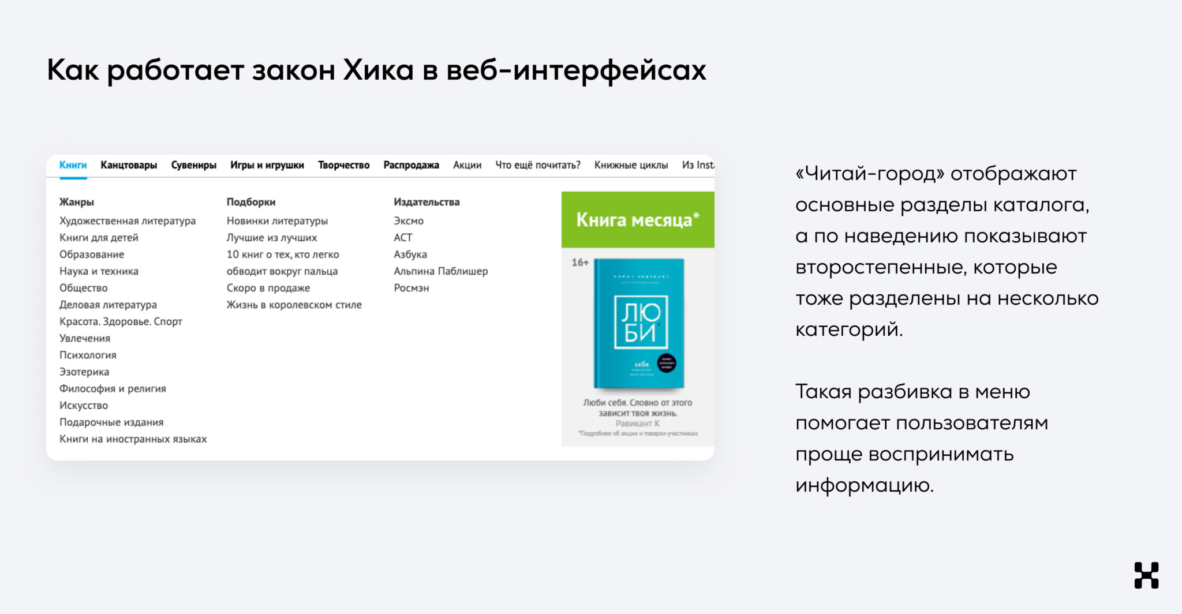The image size is (1182, 614).
Task: Open the 'Акции' page
Action: click(x=467, y=164)
